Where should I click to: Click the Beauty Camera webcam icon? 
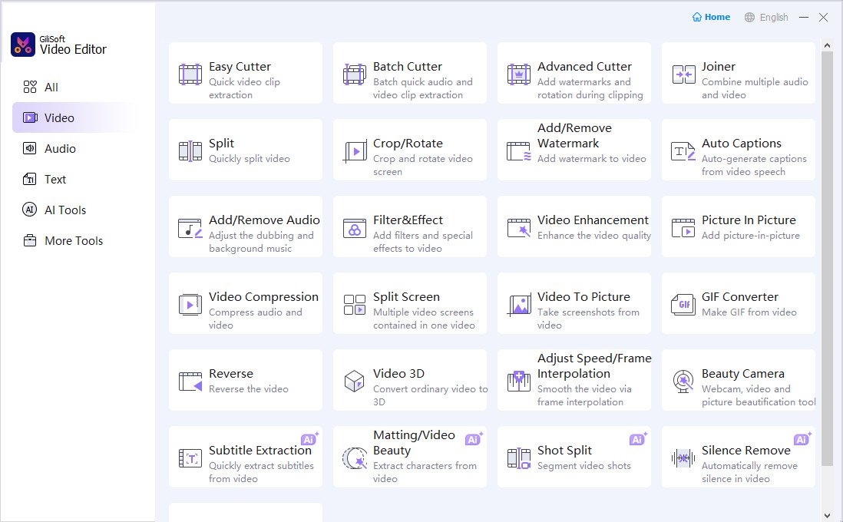tap(683, 382)
